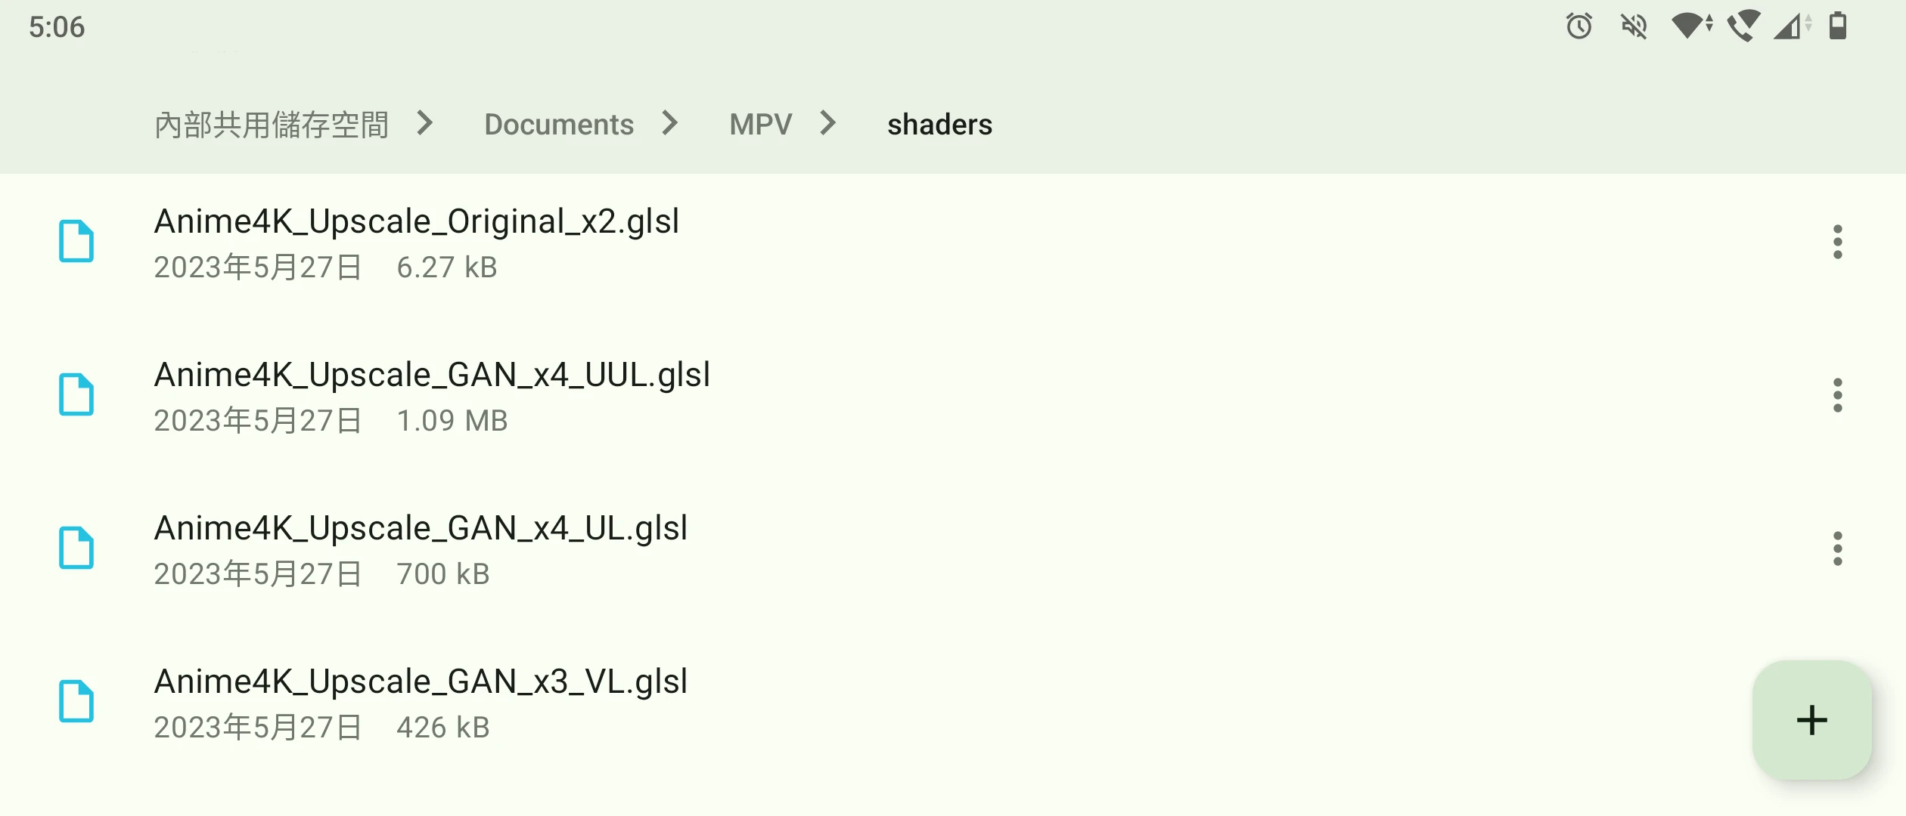Show options menu for Anime4K_Upscale_GAN_x4_UL.glsl

(1837, 549)
